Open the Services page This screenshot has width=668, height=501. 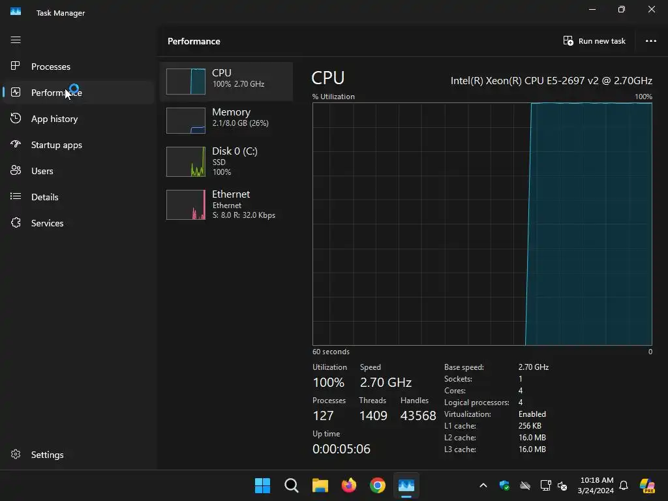47,223
